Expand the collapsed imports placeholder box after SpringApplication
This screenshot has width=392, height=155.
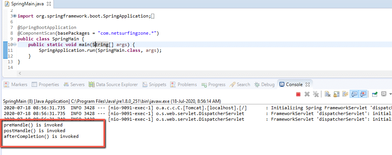coord(153,16)
